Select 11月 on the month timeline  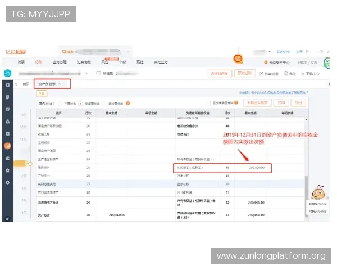(x=23, y=139)
